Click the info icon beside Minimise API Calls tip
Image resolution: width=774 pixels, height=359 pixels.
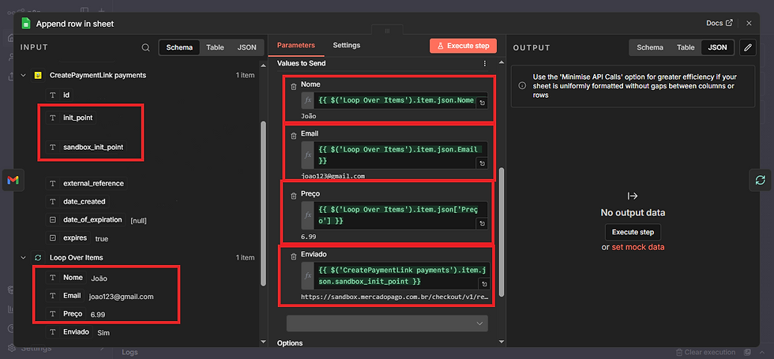coord(522,85)
